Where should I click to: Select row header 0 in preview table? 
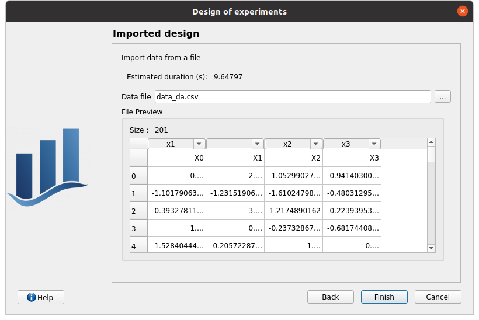point(138,176)
